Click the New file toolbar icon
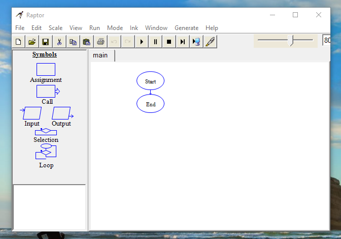The image size is (341, 239). pyautogui.click(x=19, y=42)
